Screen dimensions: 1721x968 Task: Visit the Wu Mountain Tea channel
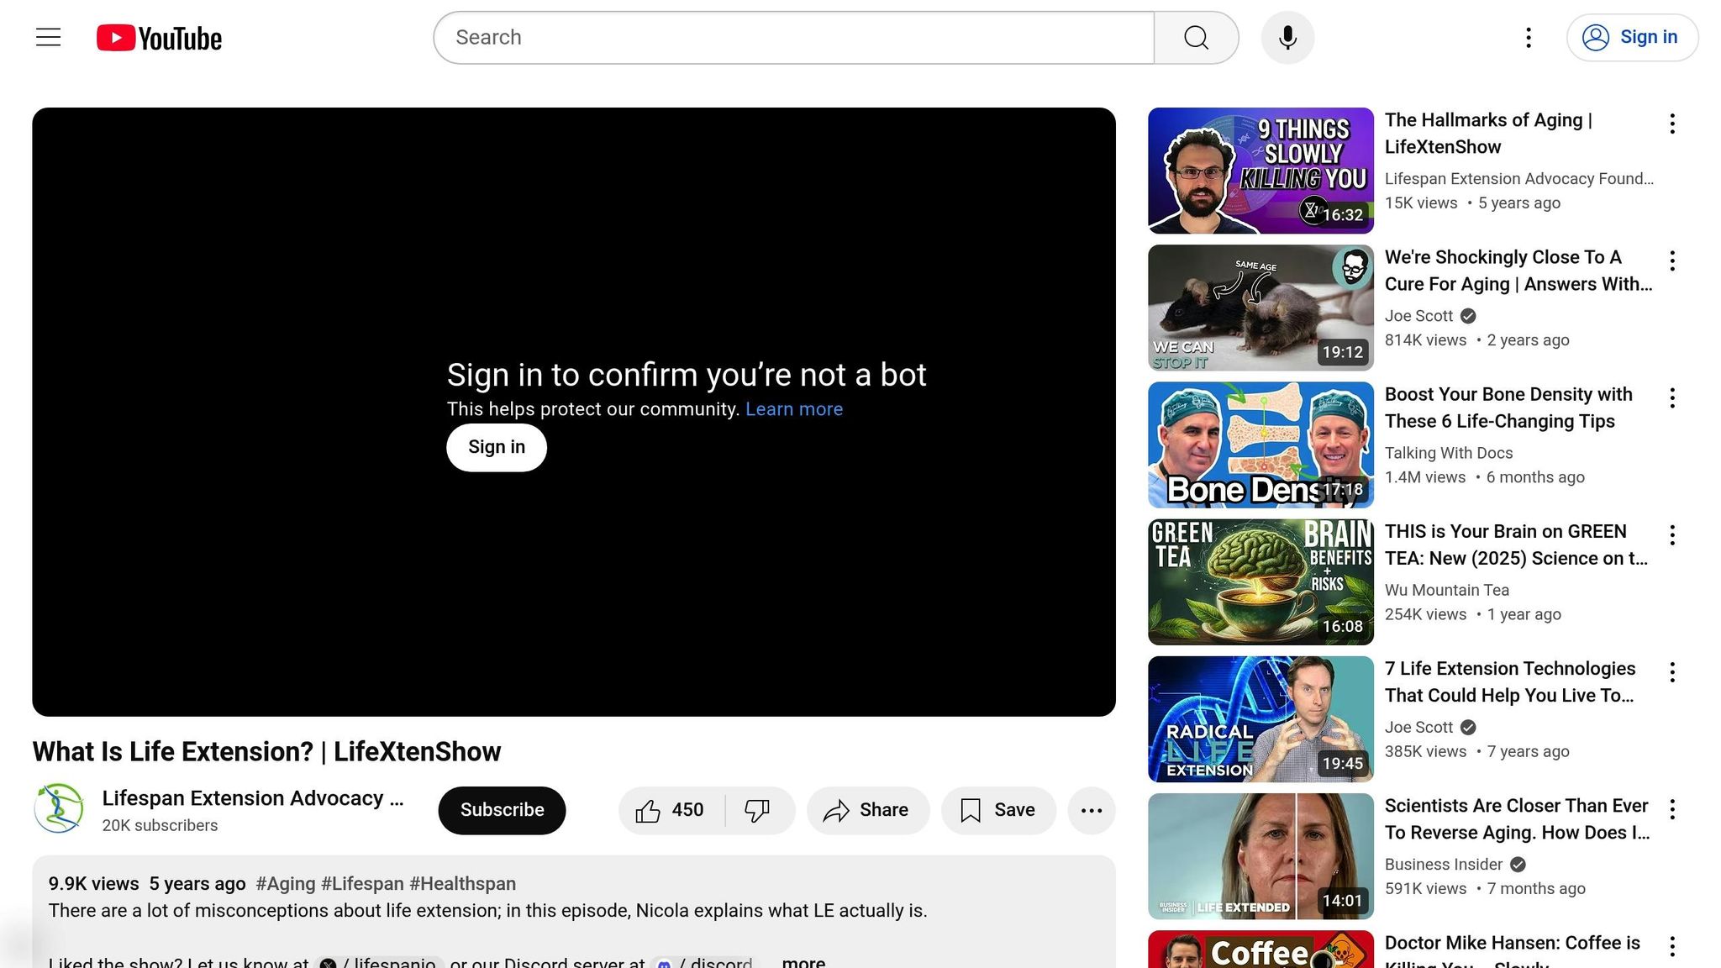coord(1447,590)
